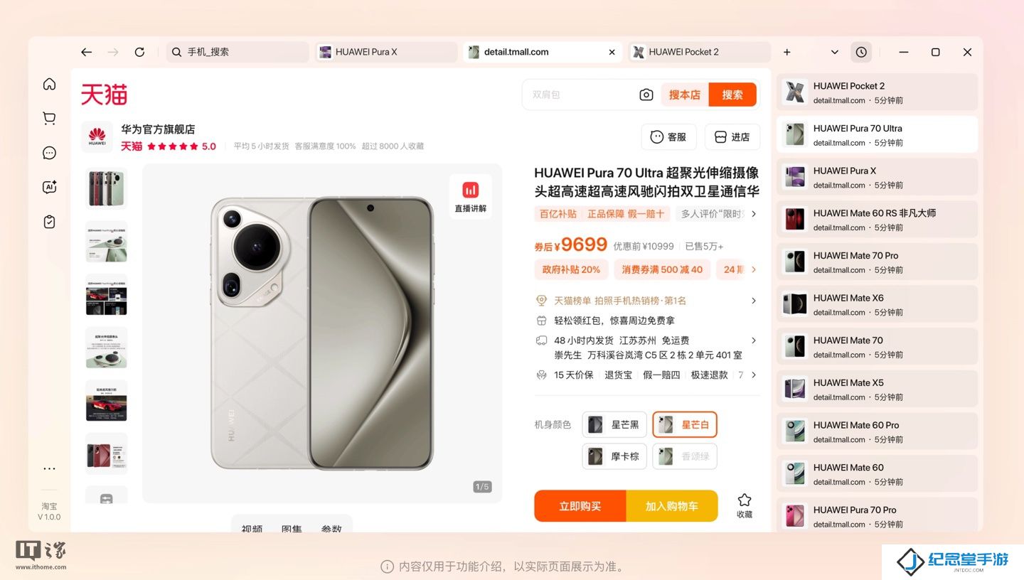Screen dimensions: 1024x580
Task: Click the 立即购买 buy now button
Action: coord(580,506)
